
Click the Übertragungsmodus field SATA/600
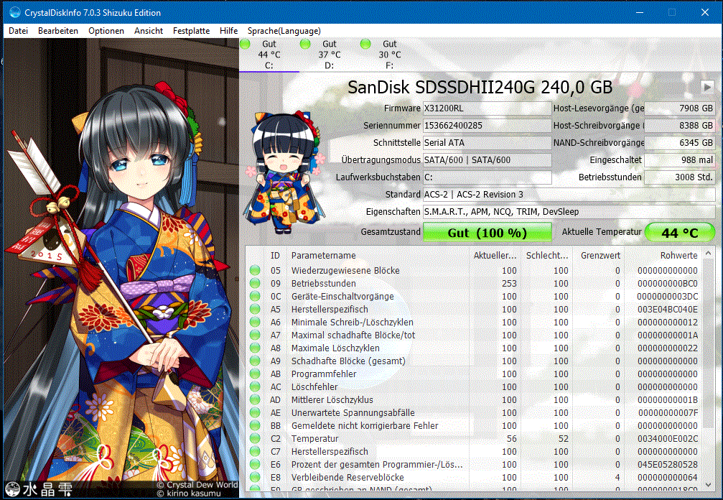[x=487, y=160]
